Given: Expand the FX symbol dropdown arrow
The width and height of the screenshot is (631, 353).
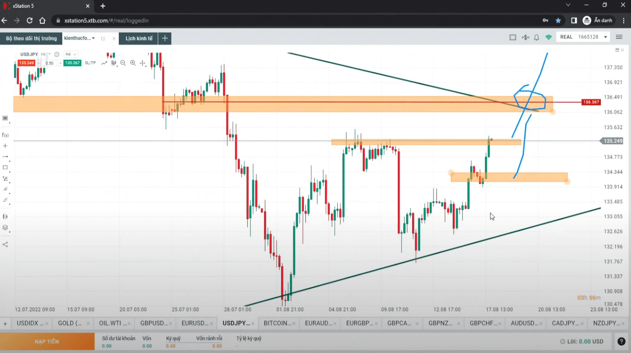Looking at the screenshot, I should [x=49, y=54].
